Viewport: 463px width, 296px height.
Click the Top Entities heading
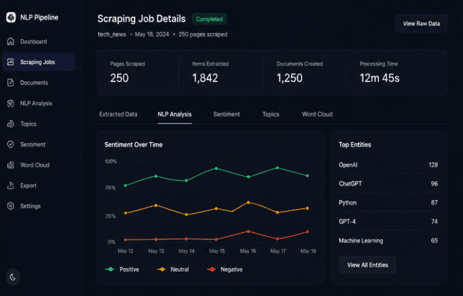click(x=355, y=145)
